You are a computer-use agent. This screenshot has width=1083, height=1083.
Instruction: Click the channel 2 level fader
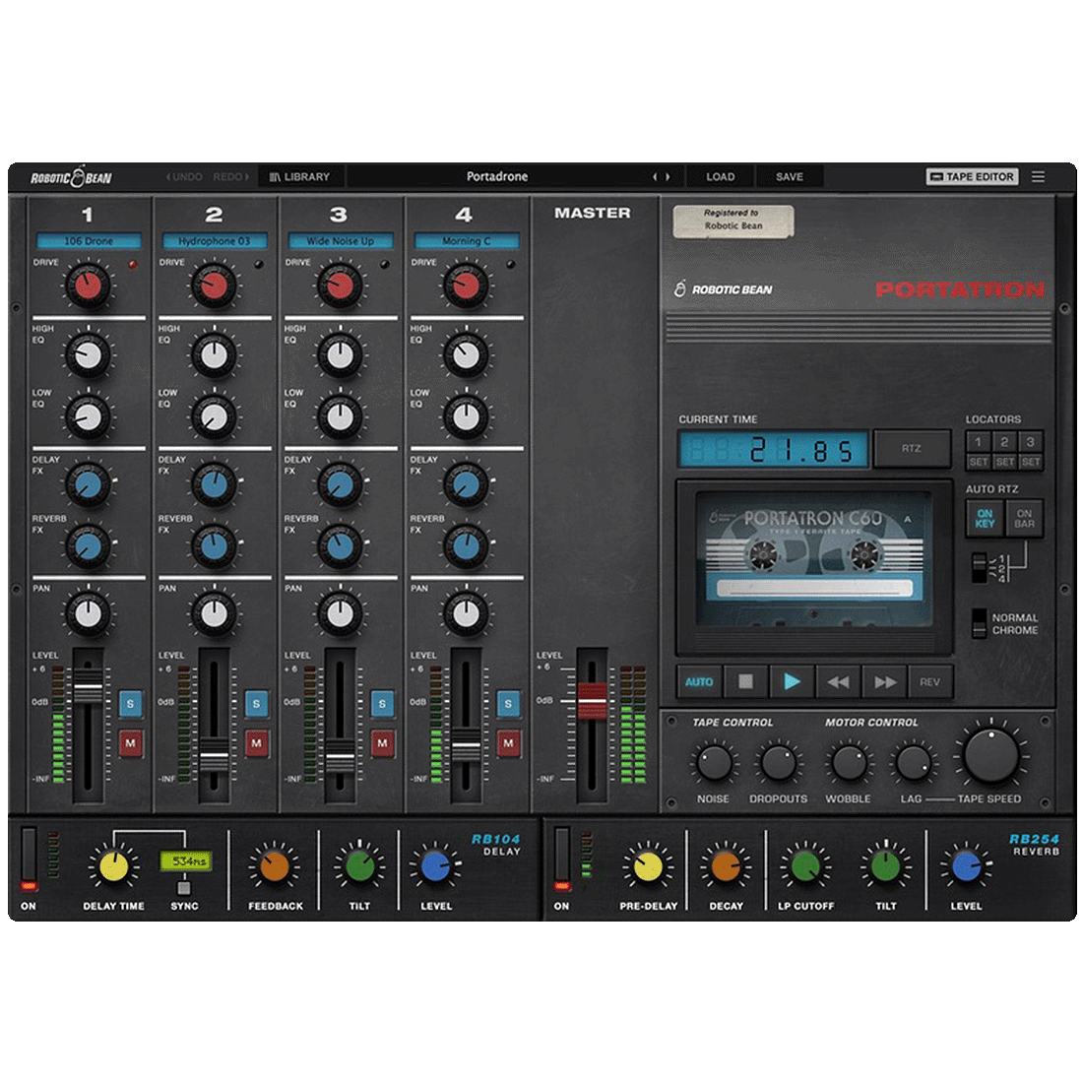tap(214, 755)
